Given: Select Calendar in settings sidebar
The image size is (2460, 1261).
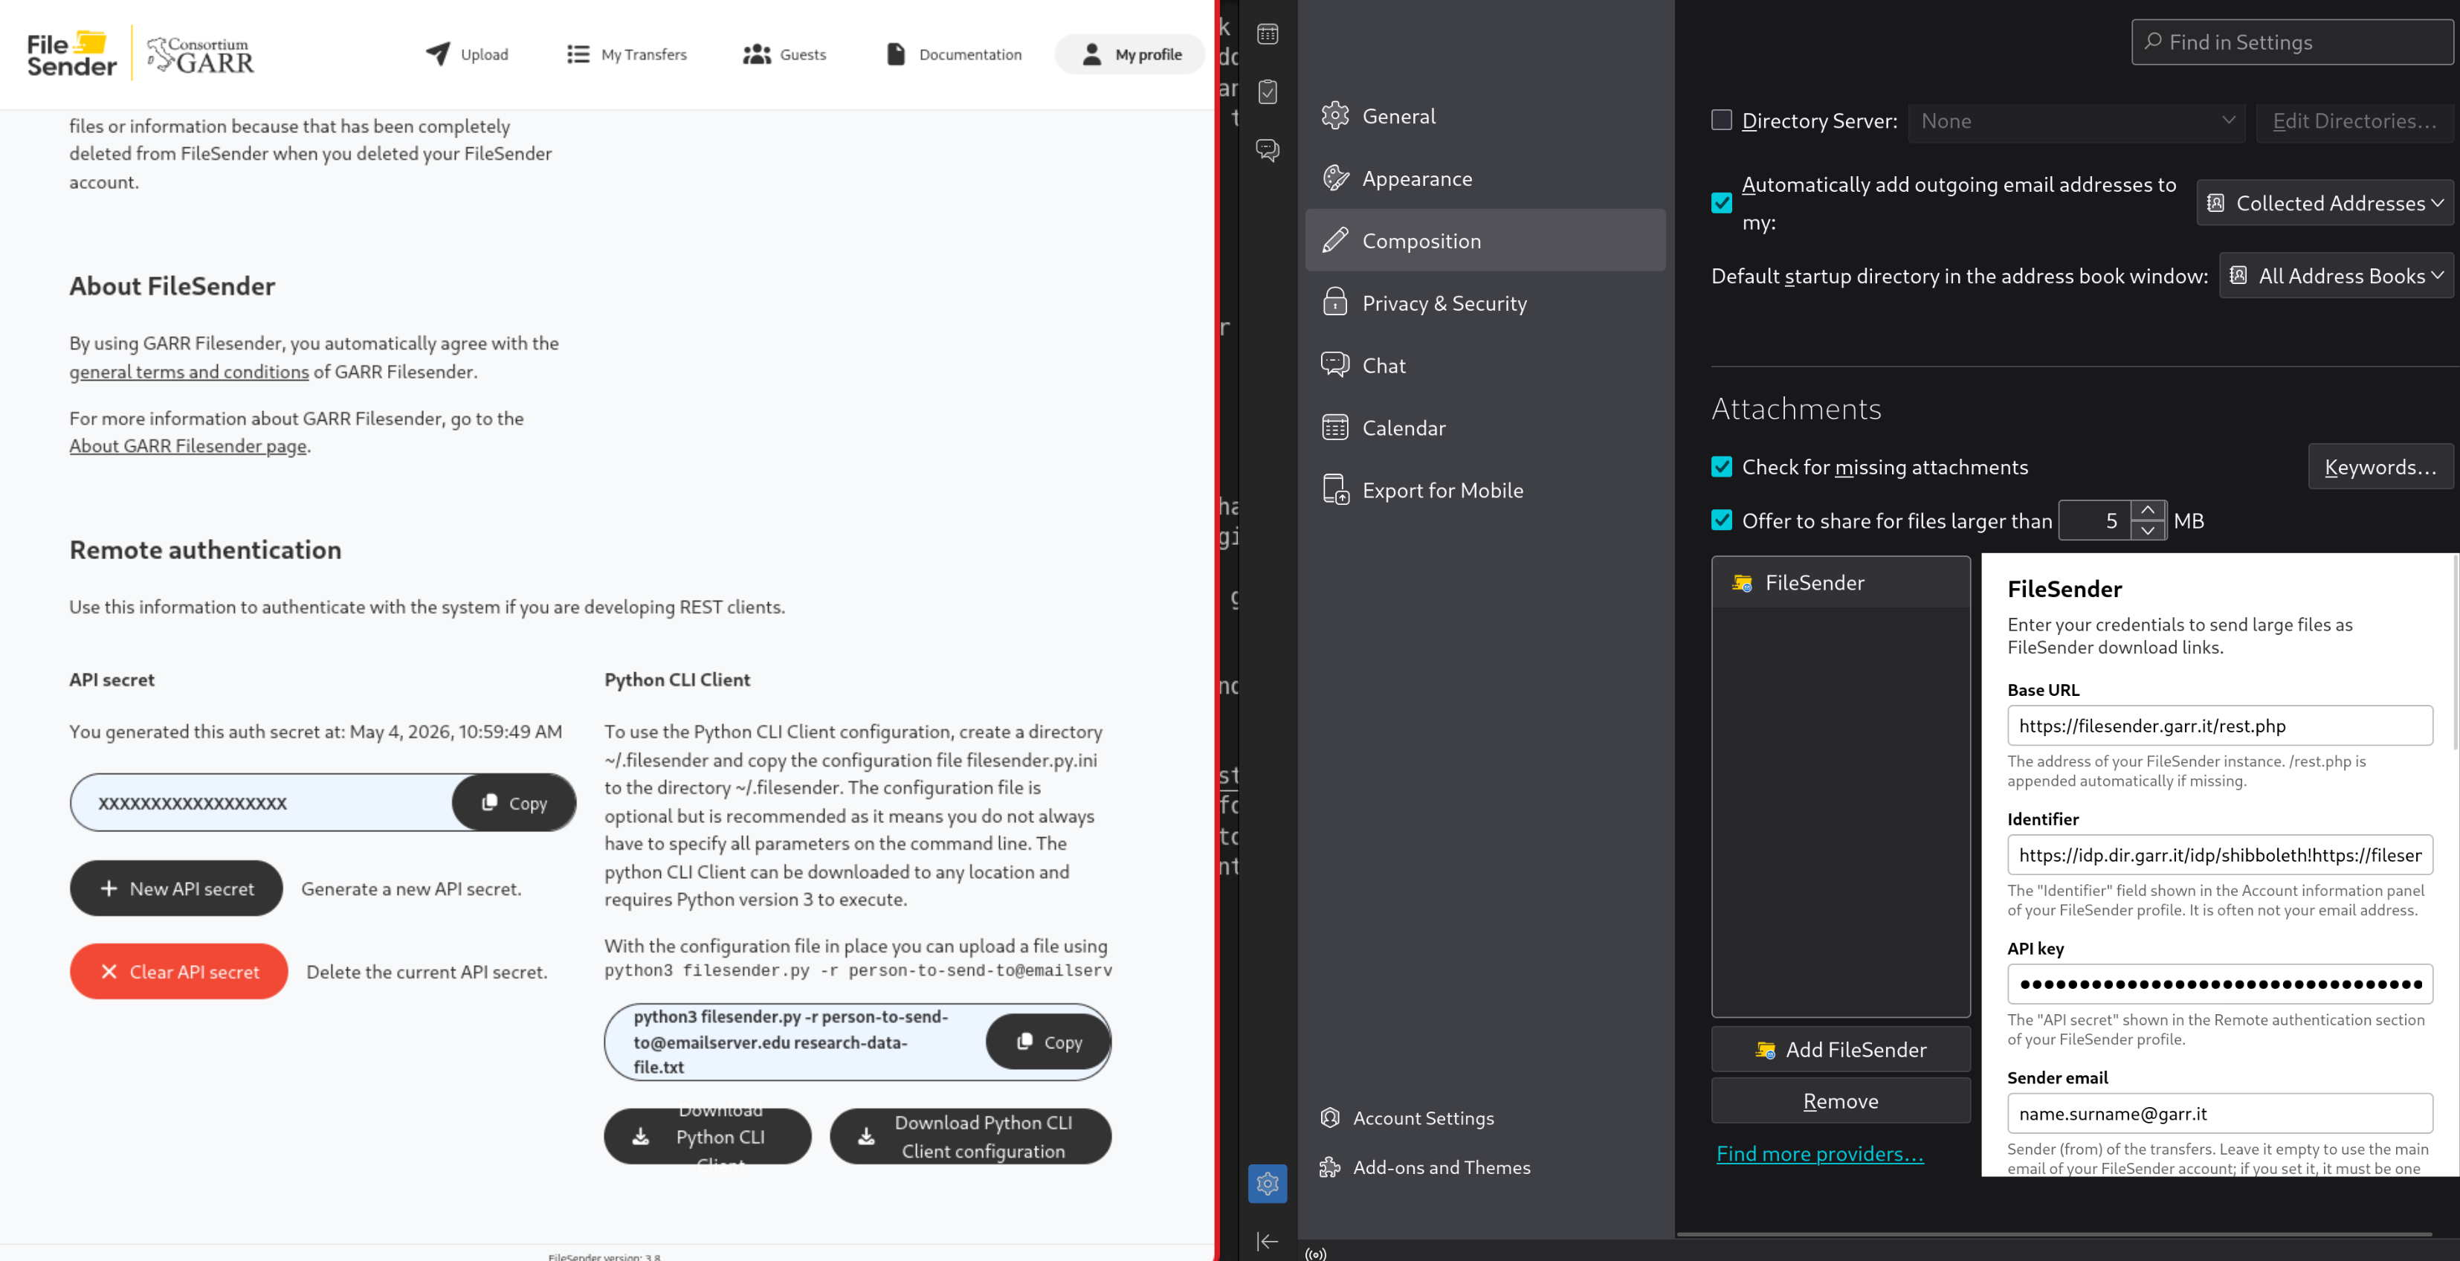Looking at the screenshot, I should [x=1485, y=427].
